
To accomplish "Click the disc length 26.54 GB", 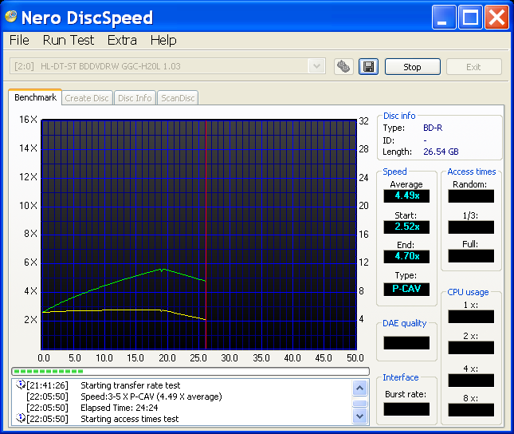I will [x=441, y=152].
